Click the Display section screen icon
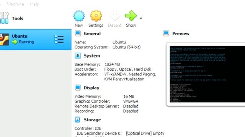The image size is (245, 137). (78, 88)
